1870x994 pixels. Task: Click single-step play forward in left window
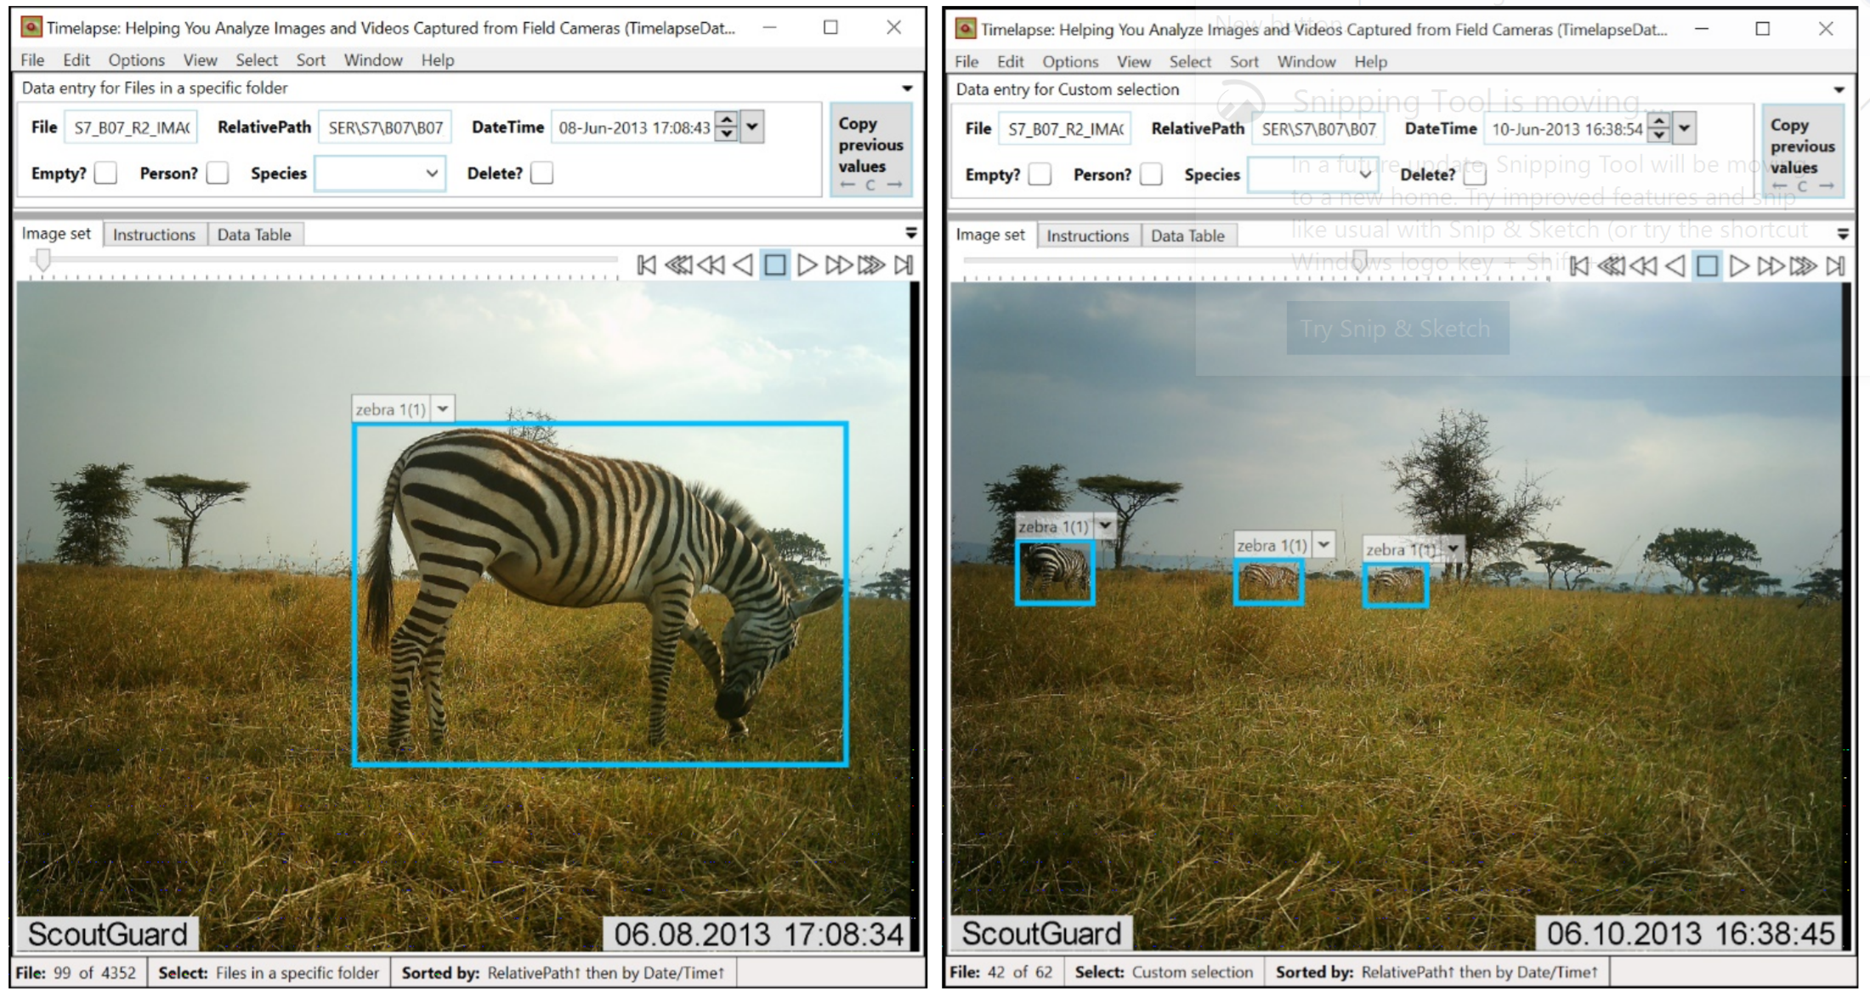[807, 265]
